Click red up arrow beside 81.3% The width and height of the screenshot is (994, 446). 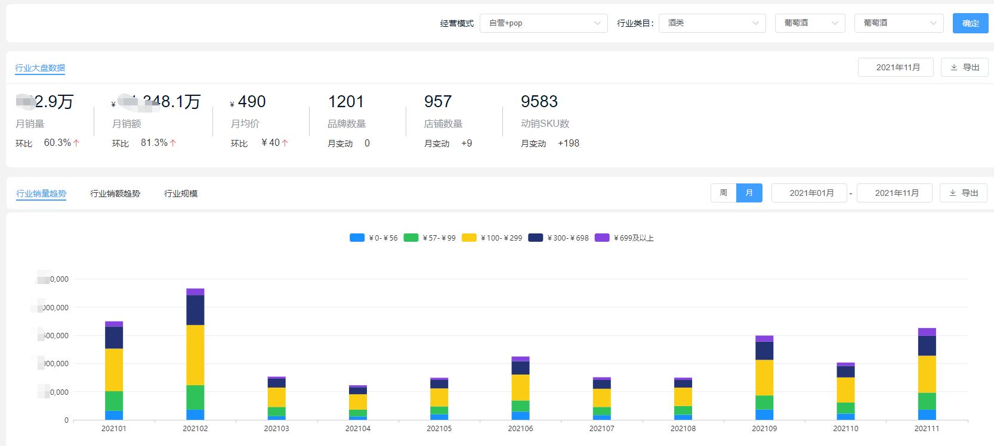click(x=173, y=143)
